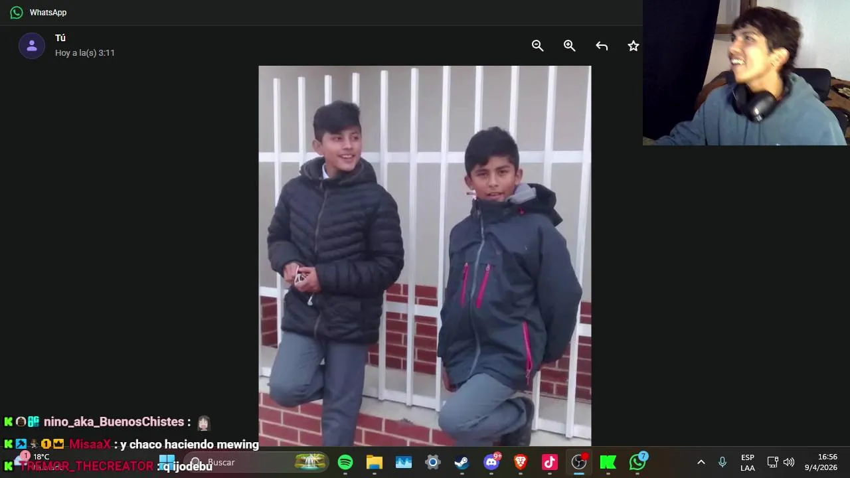Star the viewed image message

[x=634, y=46]
